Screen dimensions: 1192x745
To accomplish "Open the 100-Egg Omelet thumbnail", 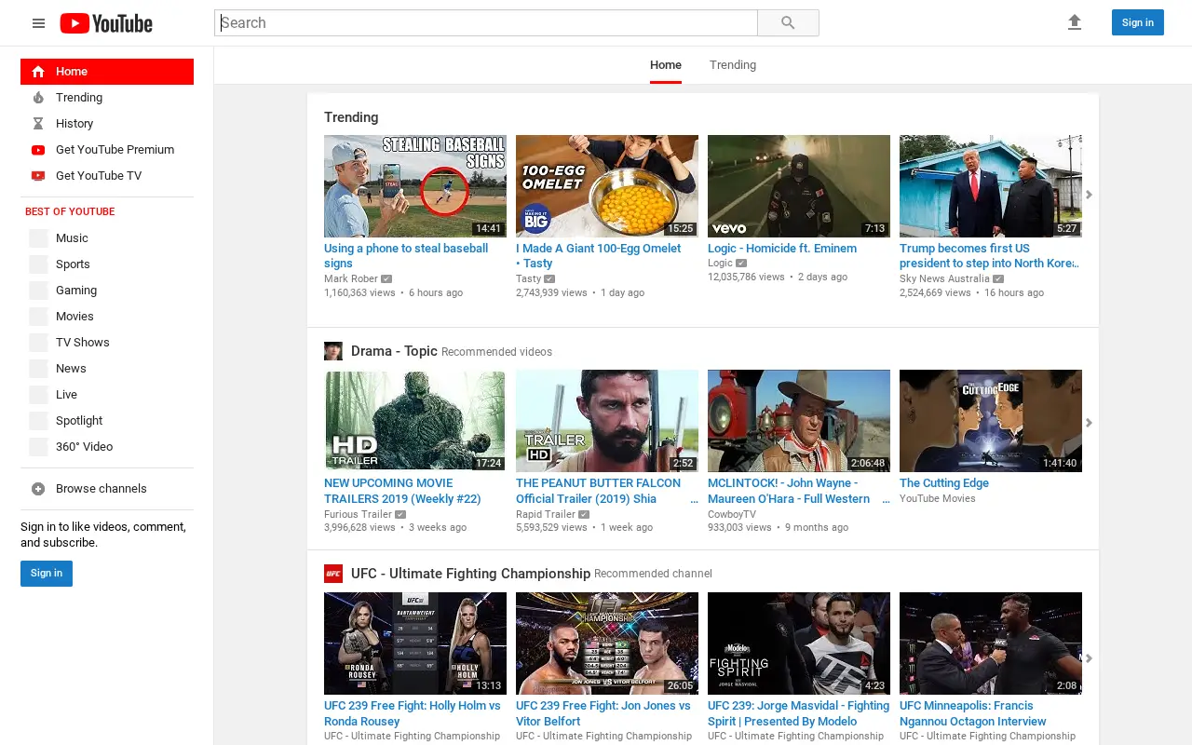I will tap(607, 186).
